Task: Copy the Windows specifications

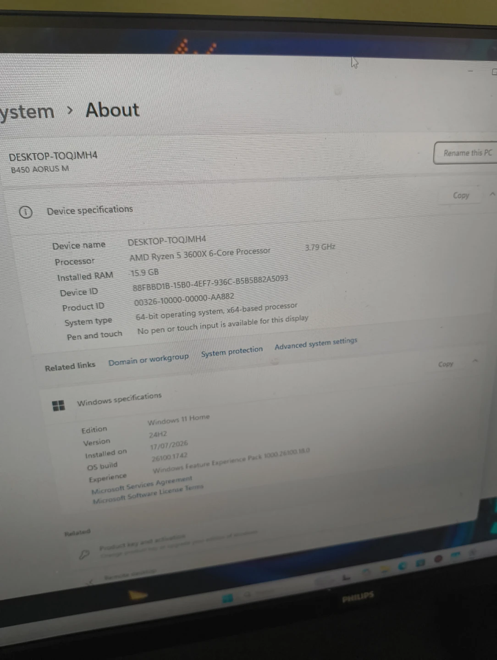Action: tap(445, 364)
